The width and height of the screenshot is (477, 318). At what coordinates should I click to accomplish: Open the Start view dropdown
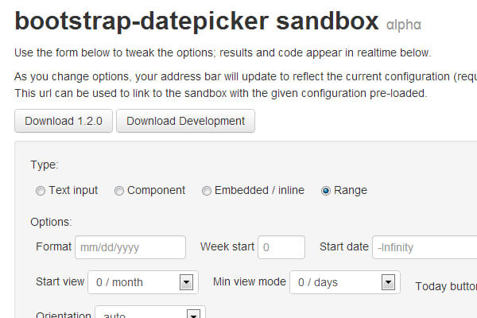pyautogui.click(x=142, y=281)
